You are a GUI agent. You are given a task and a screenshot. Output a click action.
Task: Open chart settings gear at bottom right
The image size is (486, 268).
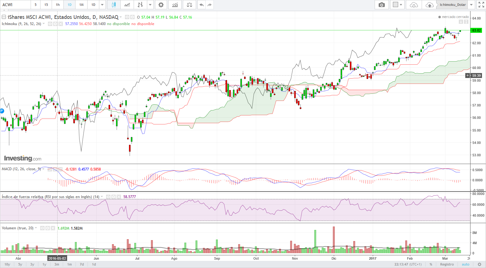[480, 264]
